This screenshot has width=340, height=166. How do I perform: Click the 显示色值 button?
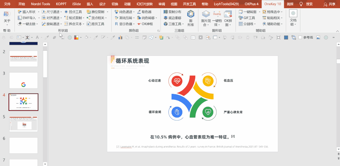click(x=123, y=24)
